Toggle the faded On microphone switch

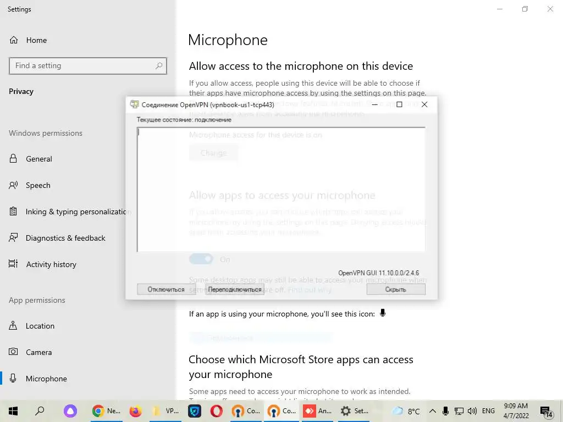[201, 259]
